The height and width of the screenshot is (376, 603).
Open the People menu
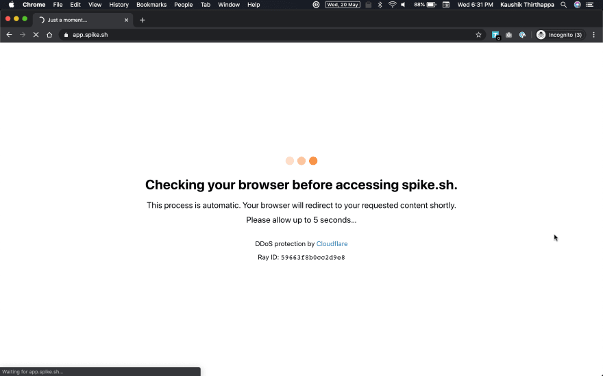184,5
